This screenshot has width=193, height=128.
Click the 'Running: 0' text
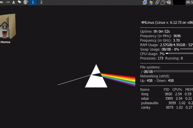click(x=174, y=58)
